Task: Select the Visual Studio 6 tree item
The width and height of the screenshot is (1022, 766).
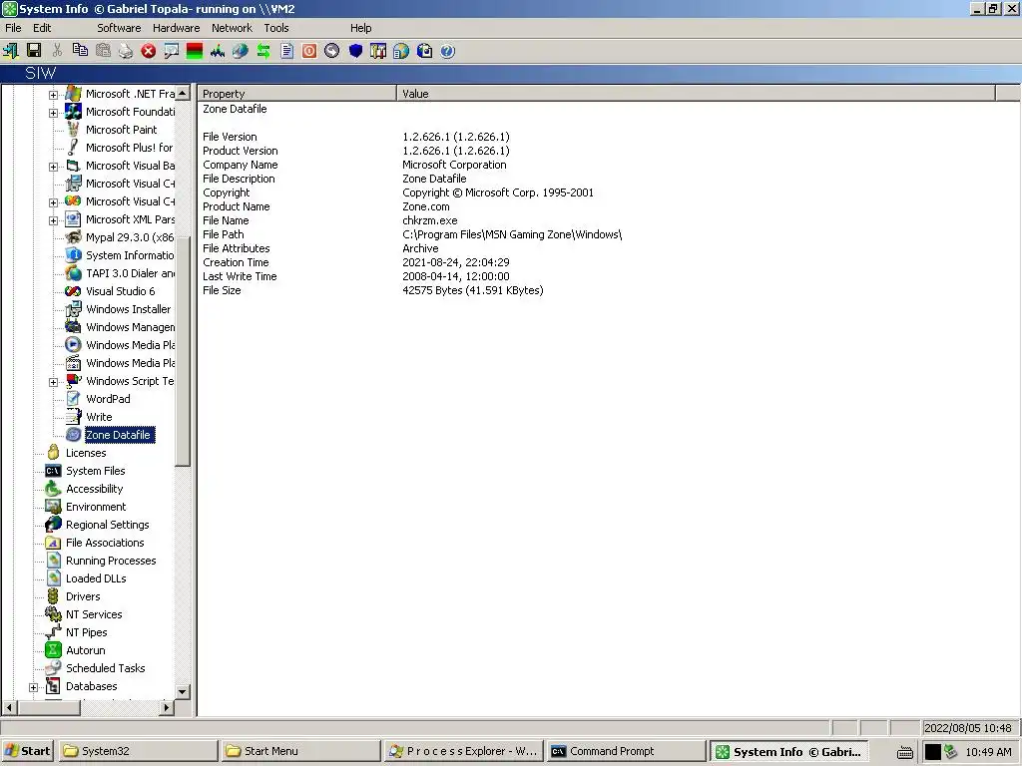Action: [x=121, y=291]
